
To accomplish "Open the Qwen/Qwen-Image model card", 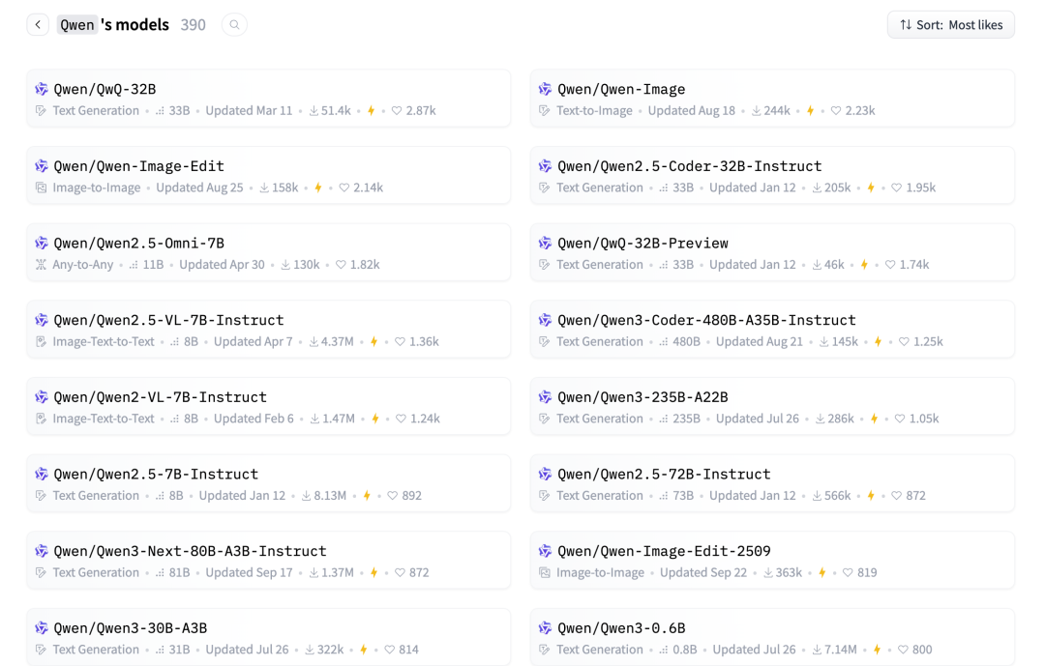I will pyautogui.click(x=772, y=99).
